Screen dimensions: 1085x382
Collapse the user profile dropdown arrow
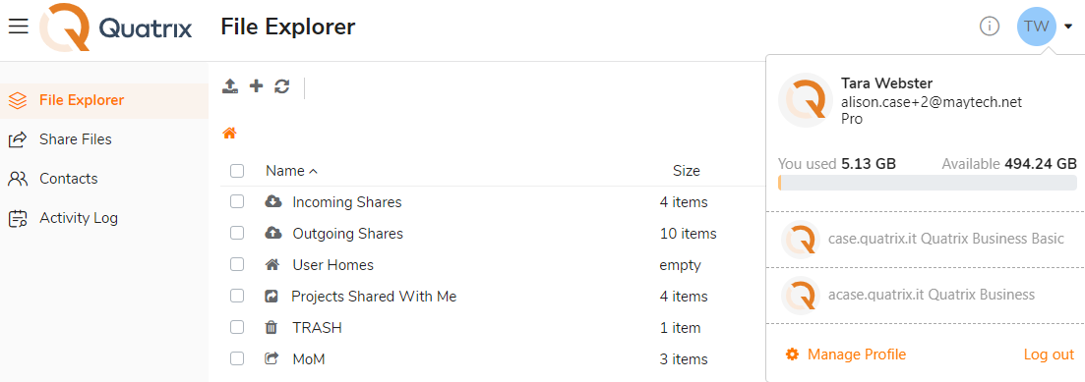1068,27
